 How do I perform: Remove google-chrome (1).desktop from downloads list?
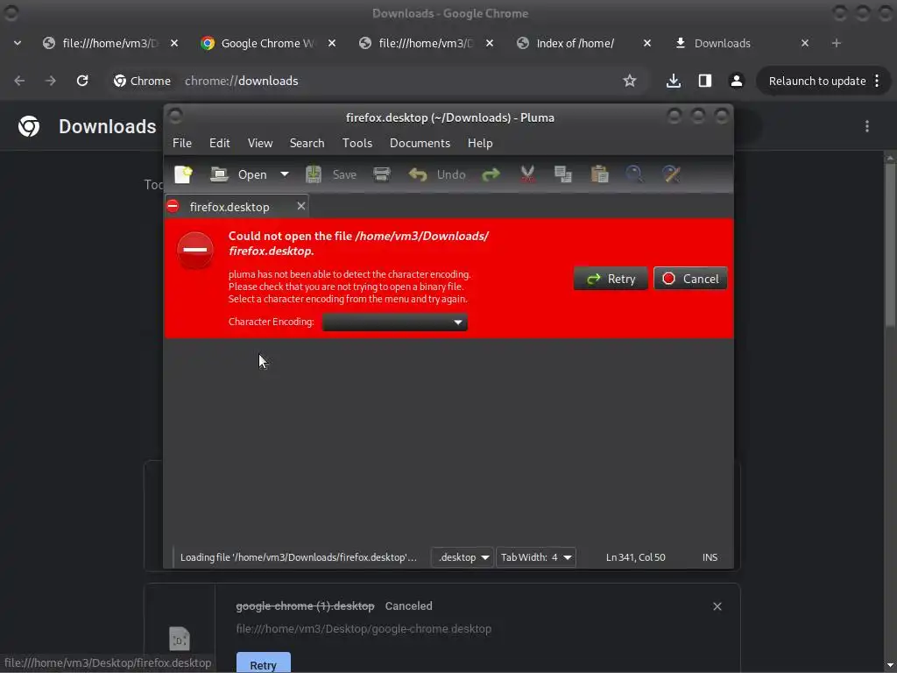point(717,606)
